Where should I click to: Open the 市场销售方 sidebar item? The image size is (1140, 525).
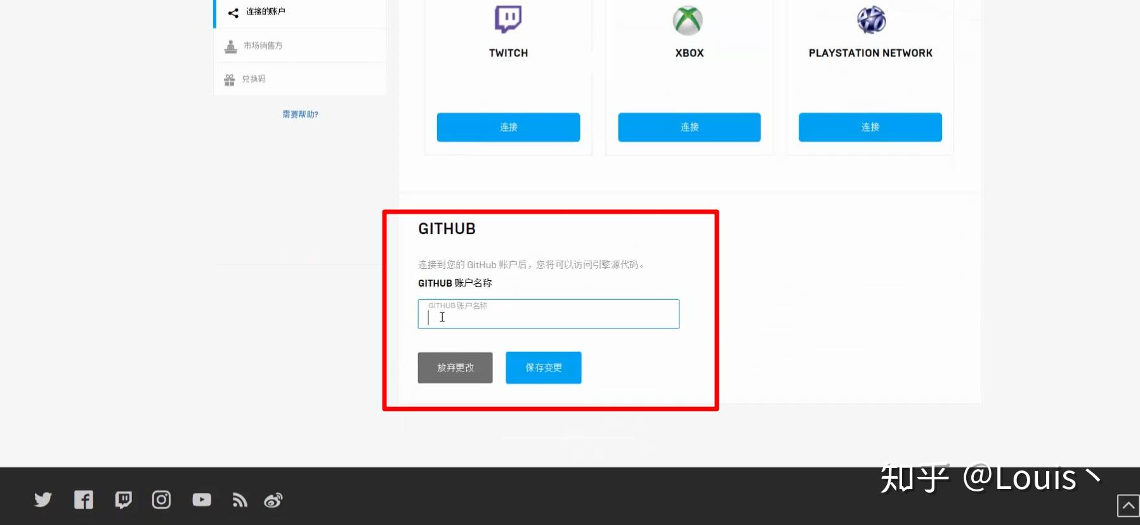(300, 46)
